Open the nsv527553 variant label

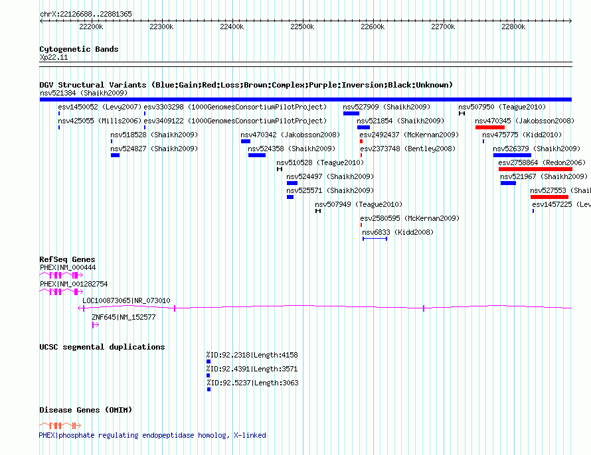560,190
